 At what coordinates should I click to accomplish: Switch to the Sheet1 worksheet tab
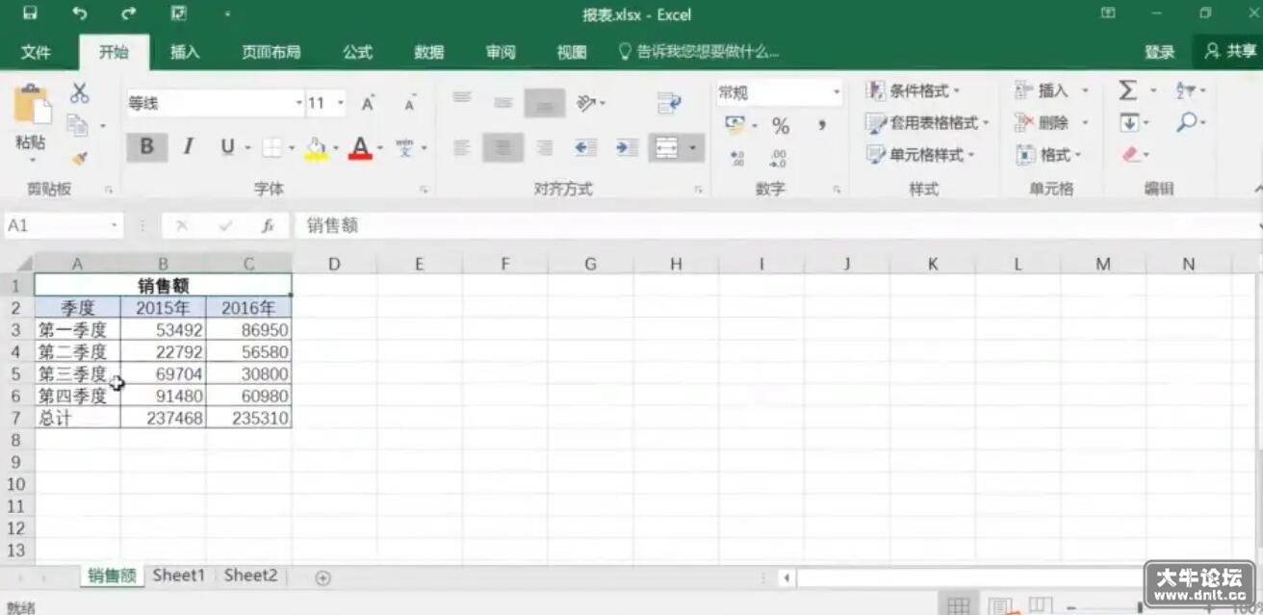click(179, 576)
